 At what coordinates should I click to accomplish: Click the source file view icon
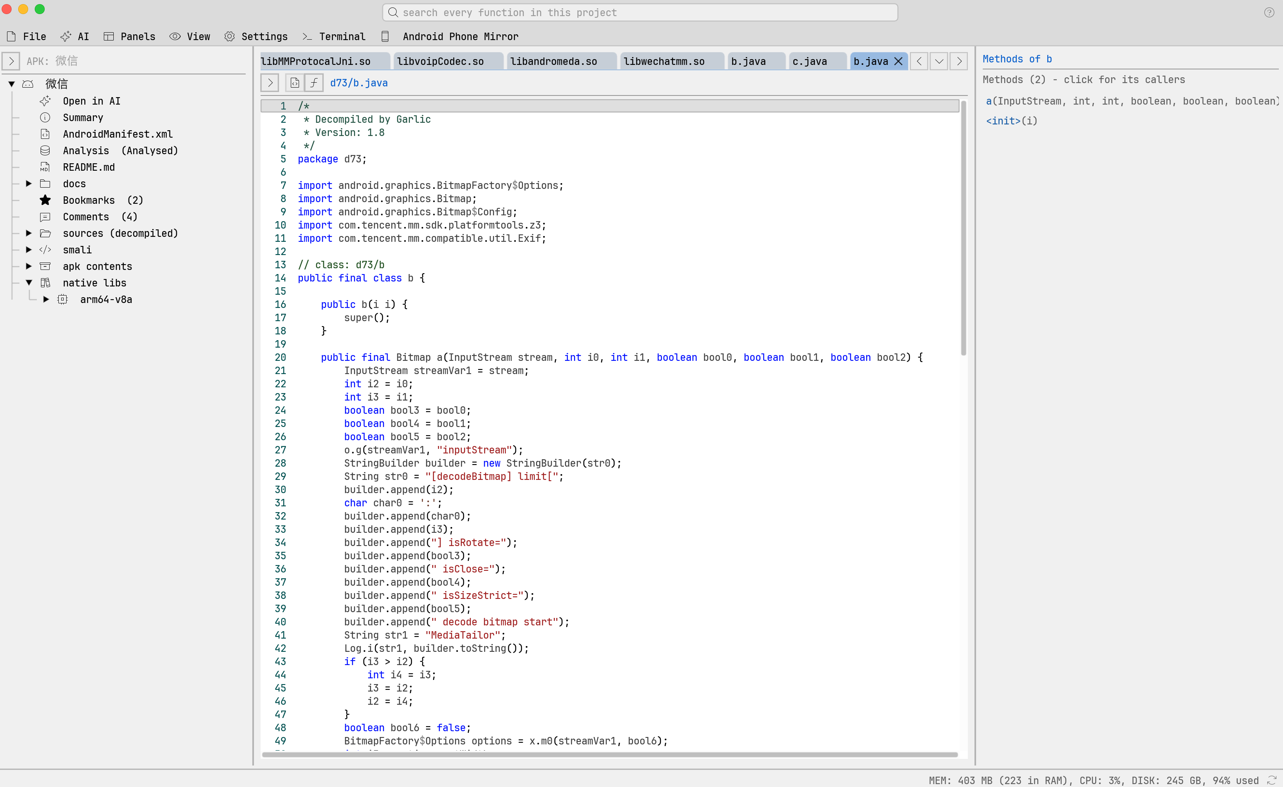pyautogui.click(x=295, y=83)
